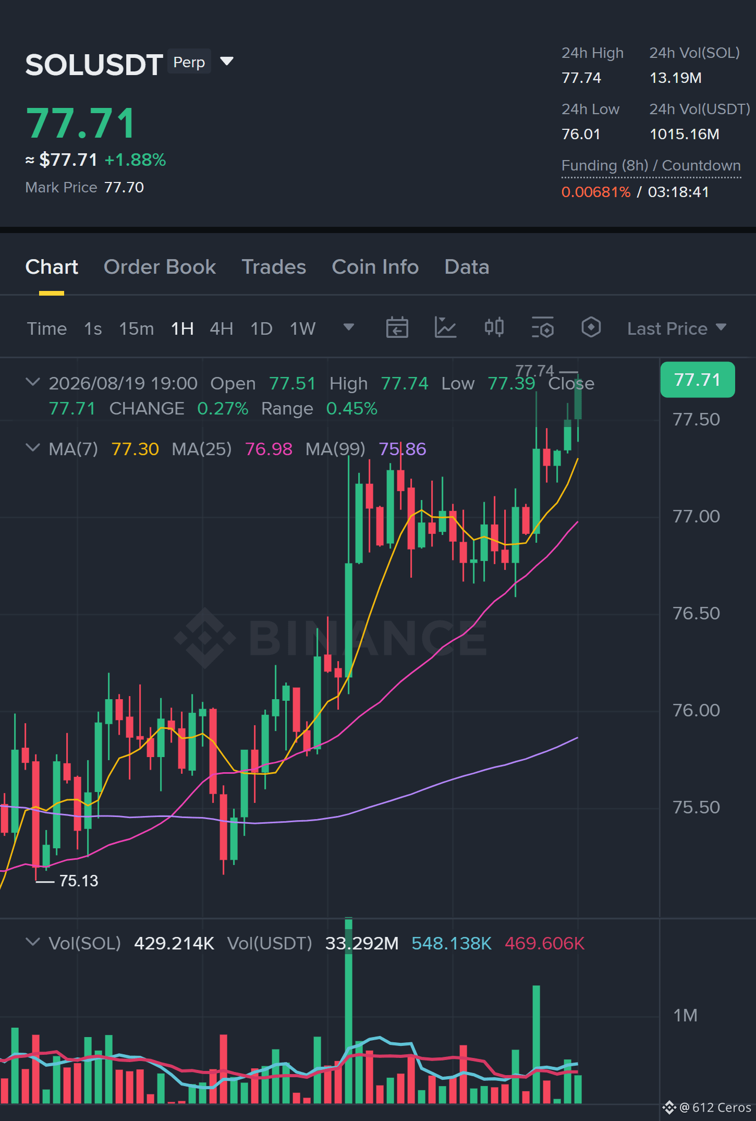The height and width of the screenshot is (1121, 756).
Task: Open the chart display settings icon
Action: 543,327
